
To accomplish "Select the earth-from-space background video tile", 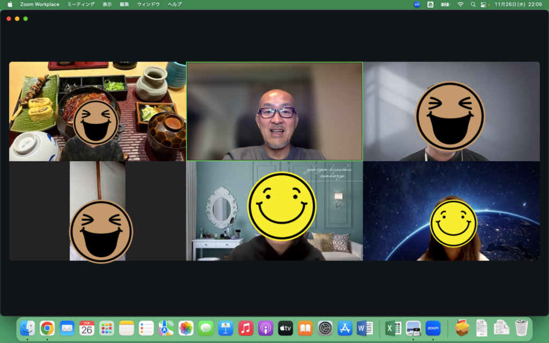I will pyautogui.click(x=451, y=211).
